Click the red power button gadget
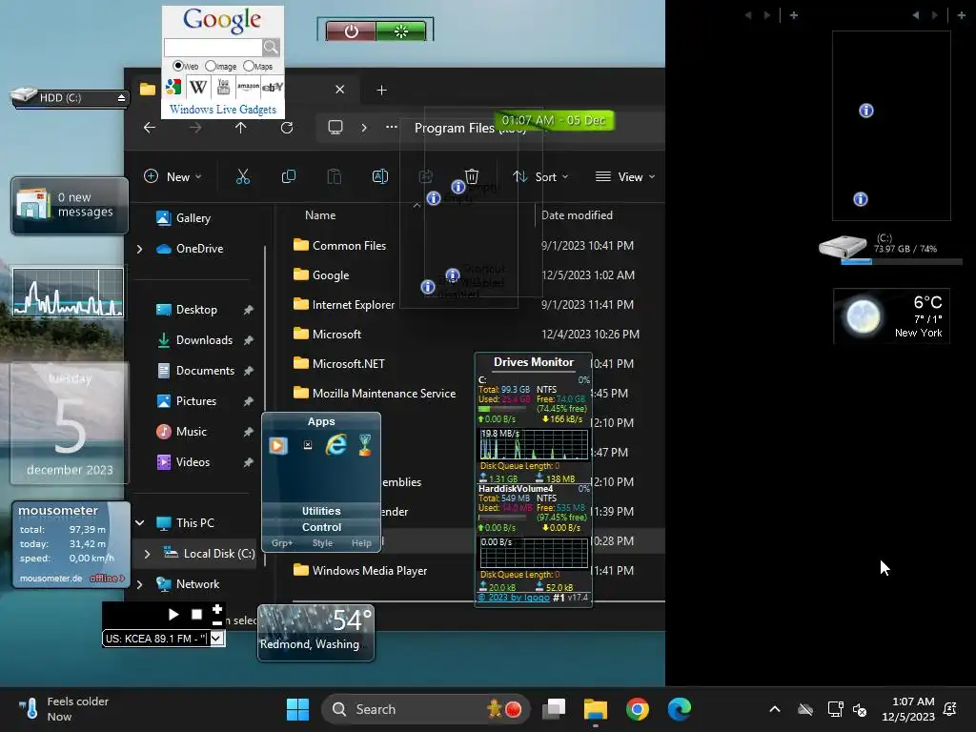This screenshot has width=976, height=732. (351, 31)
